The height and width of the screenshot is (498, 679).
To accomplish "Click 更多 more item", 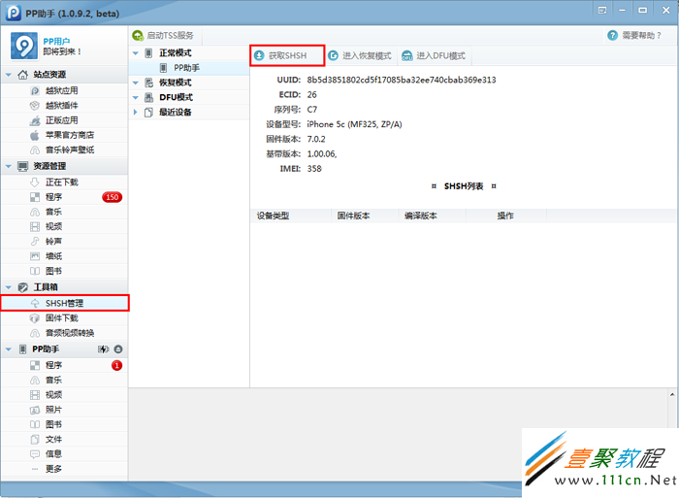I will pos(64,468).
